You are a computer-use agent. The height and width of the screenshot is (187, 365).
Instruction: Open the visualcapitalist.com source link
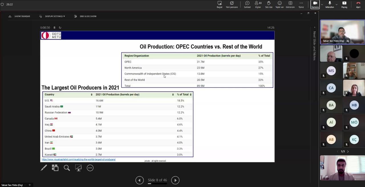79,159
